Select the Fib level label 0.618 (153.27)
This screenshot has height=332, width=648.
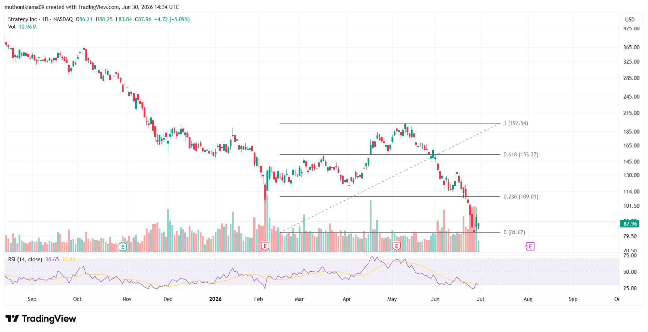pyautogui.click(x=521, y=155)
